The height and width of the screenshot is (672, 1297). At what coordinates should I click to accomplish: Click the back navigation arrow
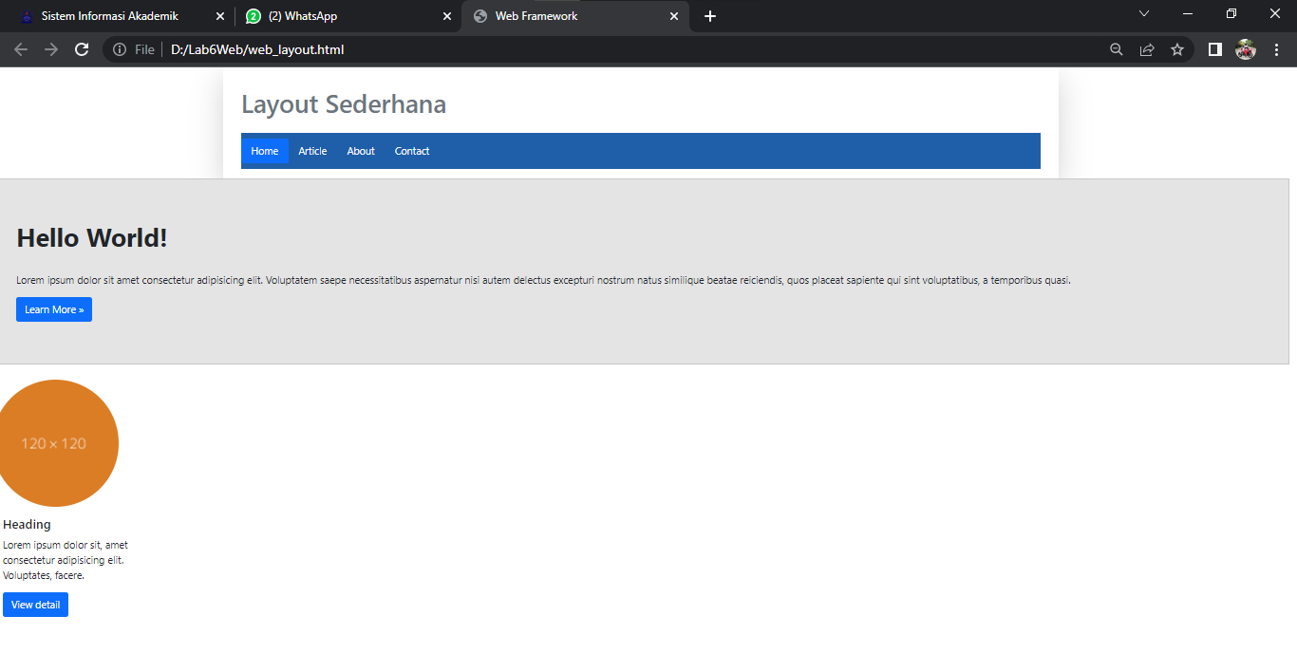click(x=21, y=49)
